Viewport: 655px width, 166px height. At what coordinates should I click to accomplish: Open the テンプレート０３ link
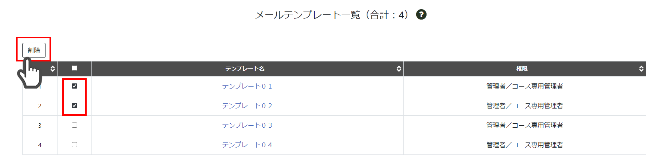247,125
